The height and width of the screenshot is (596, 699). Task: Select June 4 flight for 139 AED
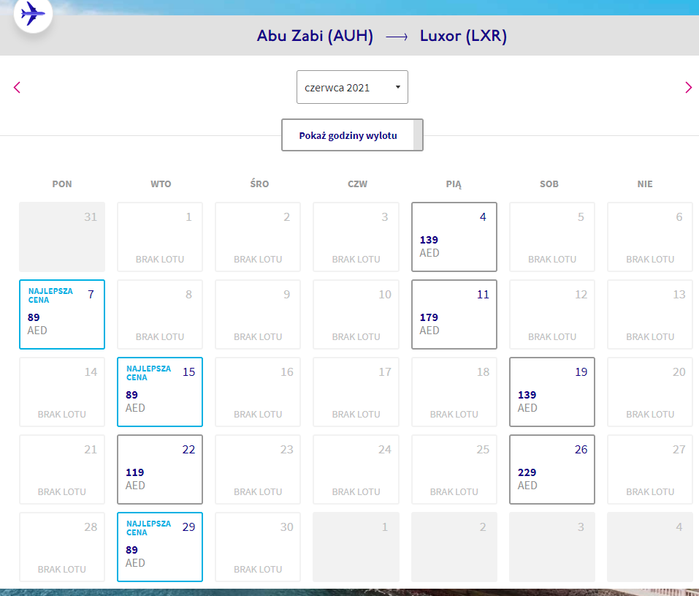pos(454,237)
